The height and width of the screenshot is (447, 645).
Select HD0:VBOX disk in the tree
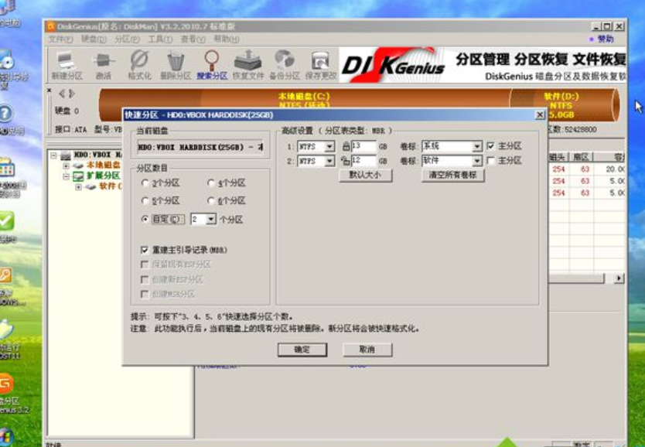pos(98,155)
